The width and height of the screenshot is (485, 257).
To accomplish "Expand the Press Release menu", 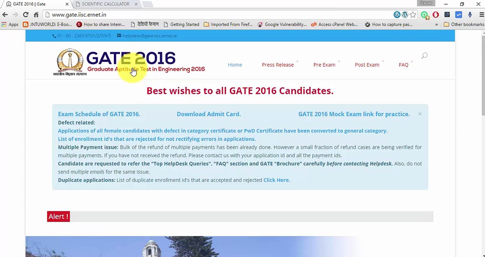I will [278, 65].
